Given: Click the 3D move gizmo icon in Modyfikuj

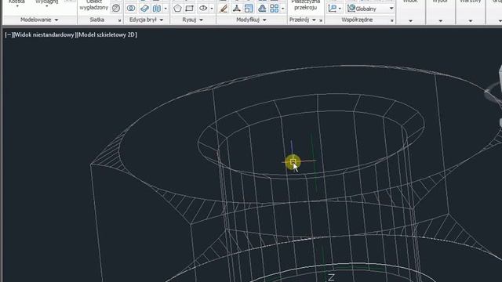Looking at the screenshot, I should [x=237, y=9].
